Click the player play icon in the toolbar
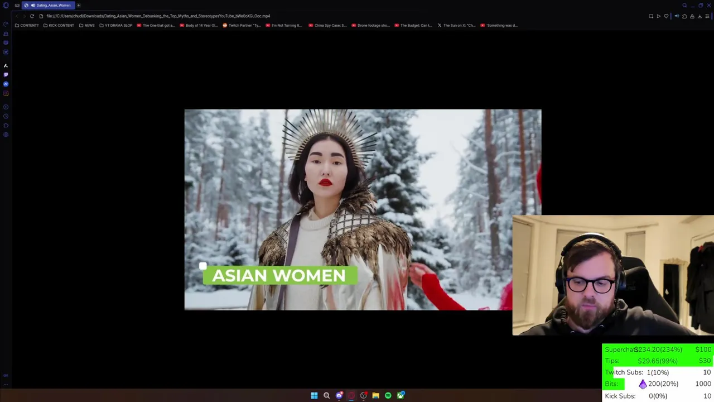 click(658, 16)
